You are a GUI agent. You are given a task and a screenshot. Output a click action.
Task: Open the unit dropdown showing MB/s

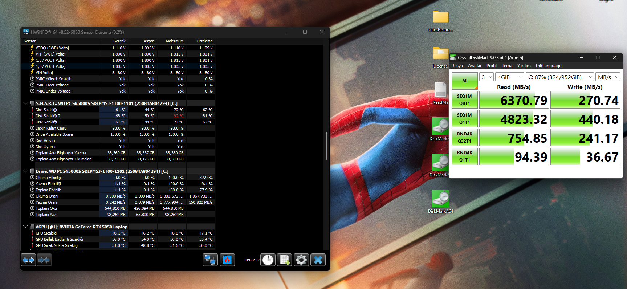pos(608,77)
